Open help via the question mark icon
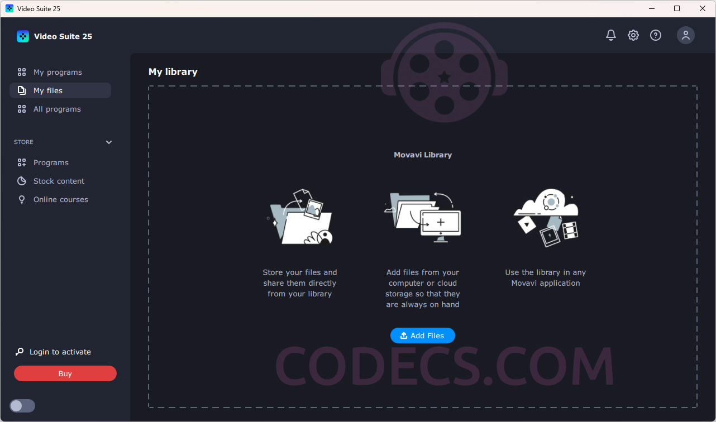The height and width of the screenshot is (422, 716). pos(656,35)
